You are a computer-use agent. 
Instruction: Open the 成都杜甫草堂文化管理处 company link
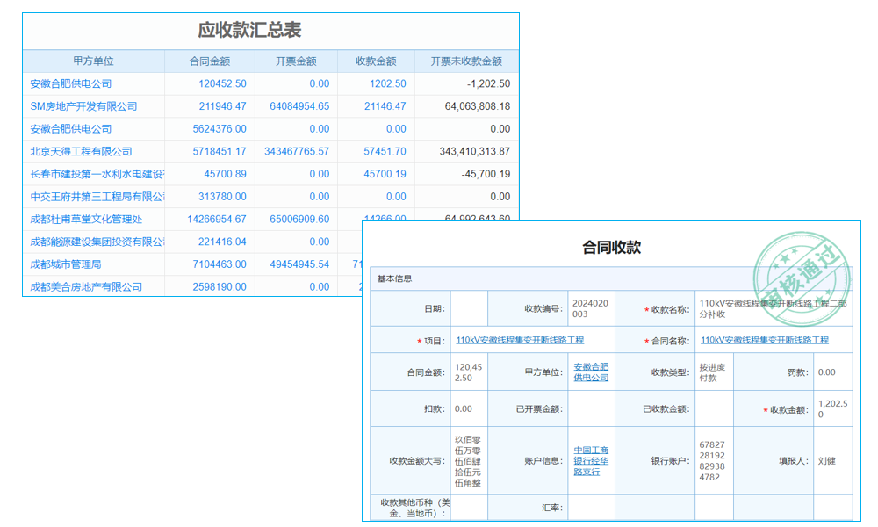point(87,218)
